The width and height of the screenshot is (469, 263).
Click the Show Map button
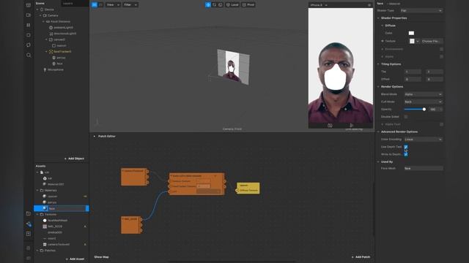point(101,256)
